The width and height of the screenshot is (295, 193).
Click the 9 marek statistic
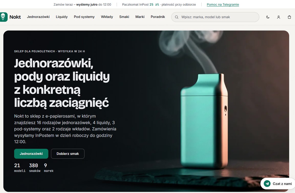[x=49, y=168]
